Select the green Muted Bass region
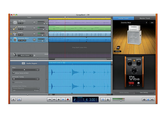 point(80,28)
